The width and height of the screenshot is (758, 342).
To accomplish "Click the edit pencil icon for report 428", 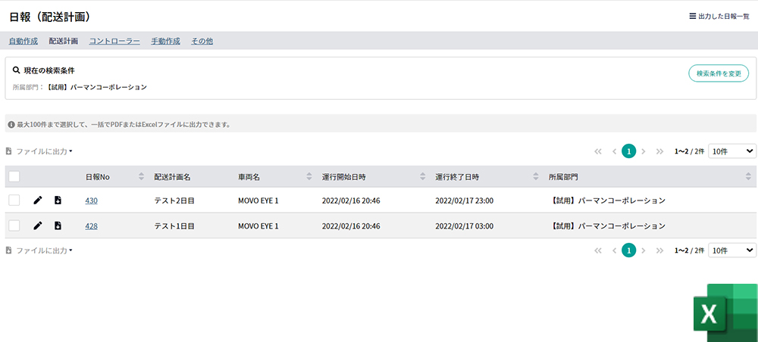I will (x=38, y=225).
